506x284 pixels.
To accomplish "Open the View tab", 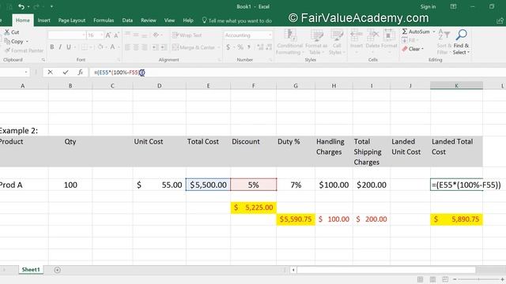I will [169, 21].
